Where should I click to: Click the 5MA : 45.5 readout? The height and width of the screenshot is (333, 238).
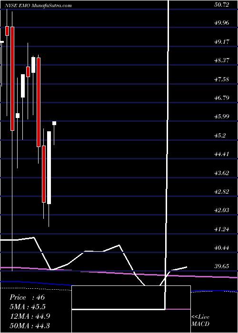tap(28, 307)
